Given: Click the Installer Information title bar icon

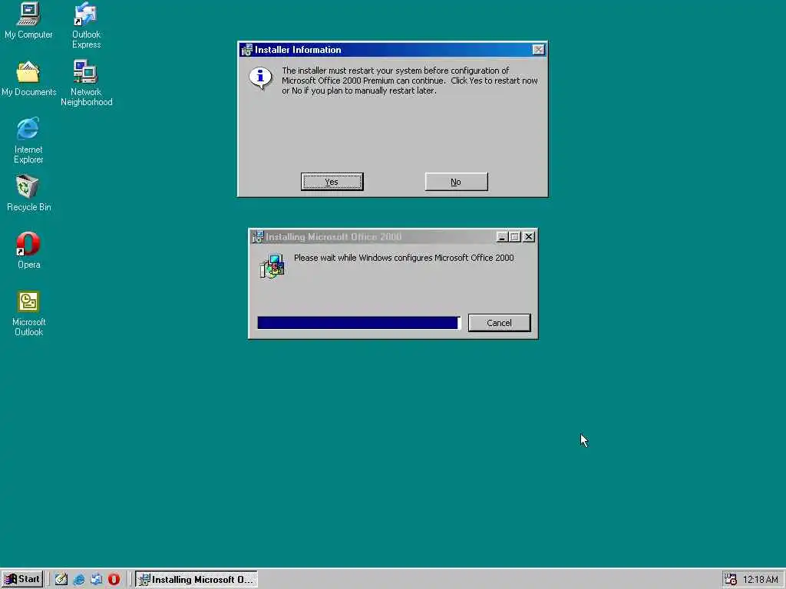Looking at the screenshot, I should pos(246,50).
